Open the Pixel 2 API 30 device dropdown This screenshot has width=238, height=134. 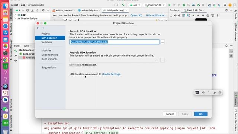pyautogui.click(x=155, y=5)
